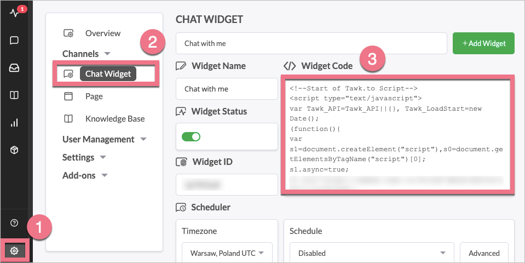Select Page under Channels
This screenshot has height=263, width=525.
click(94, 96)
